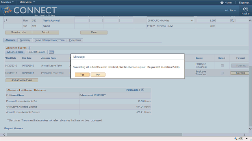This screenshot has height=141, width=252.
Task: Check Cancel box for Personal Leave Take
Action: click(222, 73)
